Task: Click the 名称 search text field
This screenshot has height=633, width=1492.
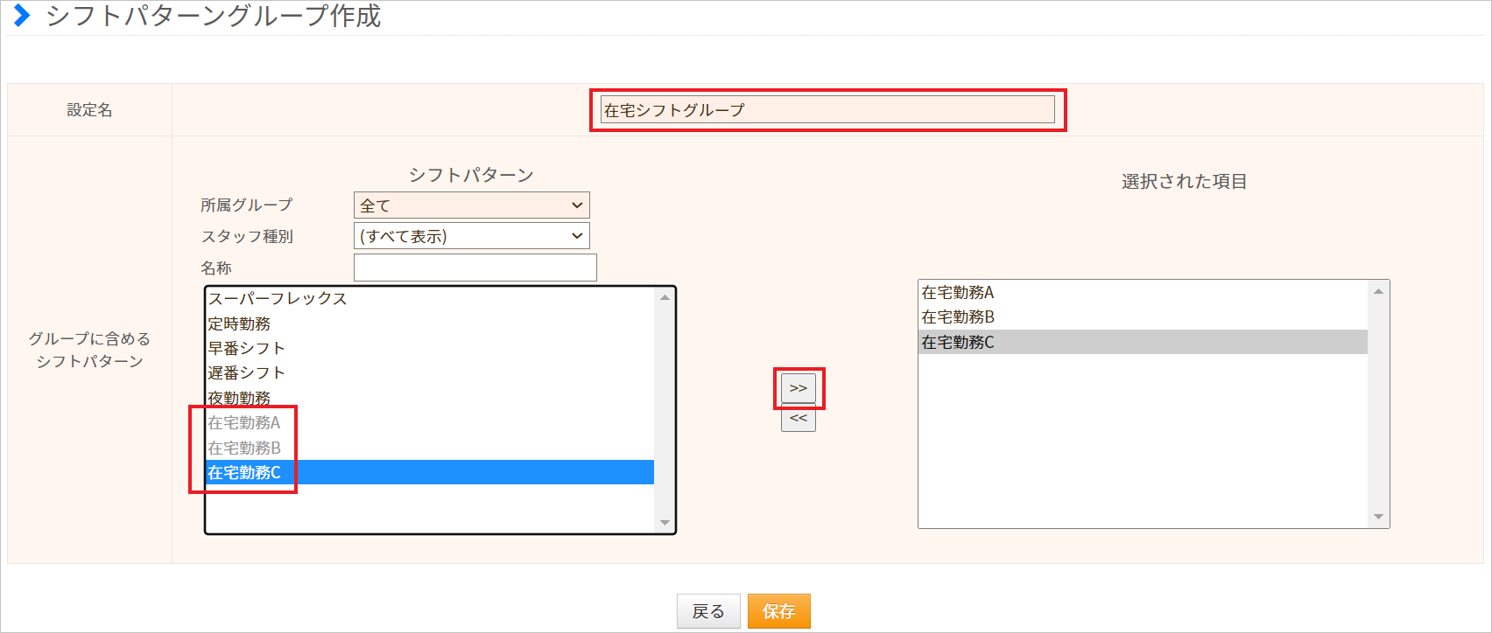Action: click(475, 268)
